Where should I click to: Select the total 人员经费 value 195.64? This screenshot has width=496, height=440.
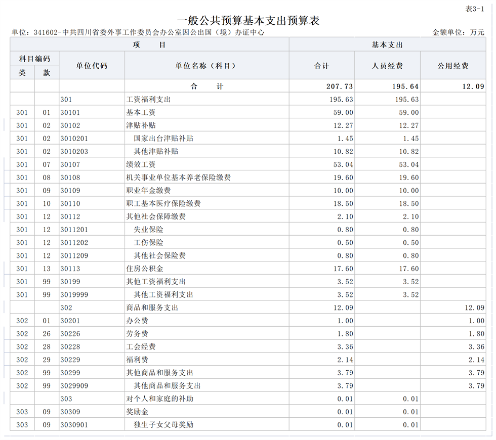click(405, 86)
